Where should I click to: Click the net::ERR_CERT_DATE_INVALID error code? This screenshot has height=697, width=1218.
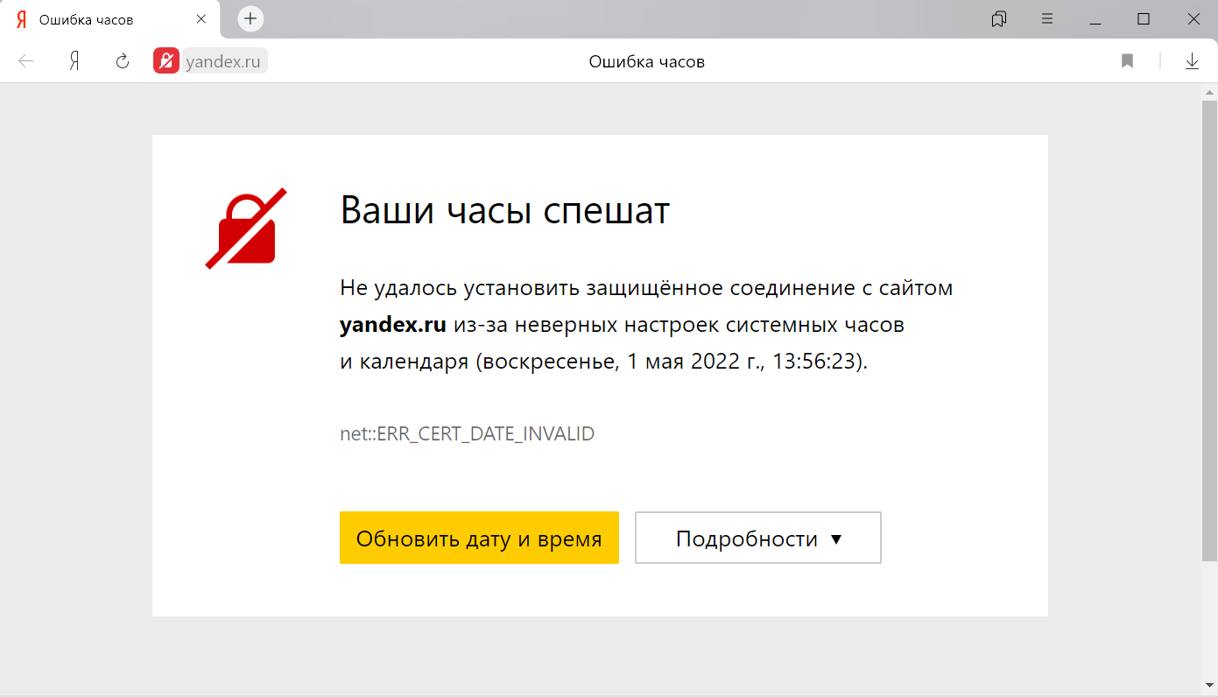click(468, 433)
